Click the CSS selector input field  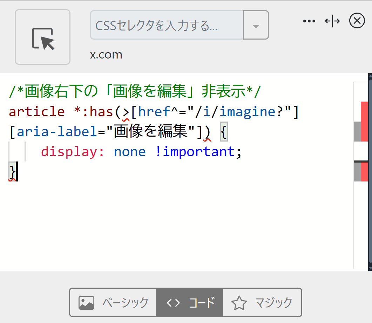click(x=167, y=25)
